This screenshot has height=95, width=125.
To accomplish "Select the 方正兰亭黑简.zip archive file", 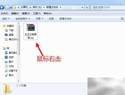I will 30,31.
